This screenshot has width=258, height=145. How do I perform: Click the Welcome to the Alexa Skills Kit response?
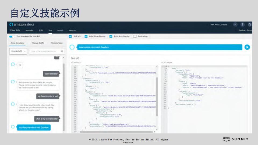coord(38,85)
